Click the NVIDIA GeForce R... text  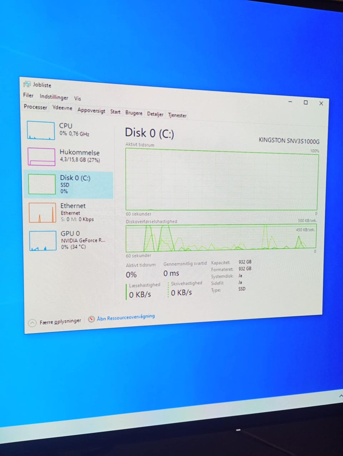pyautogui.click(x=83, y=240)
